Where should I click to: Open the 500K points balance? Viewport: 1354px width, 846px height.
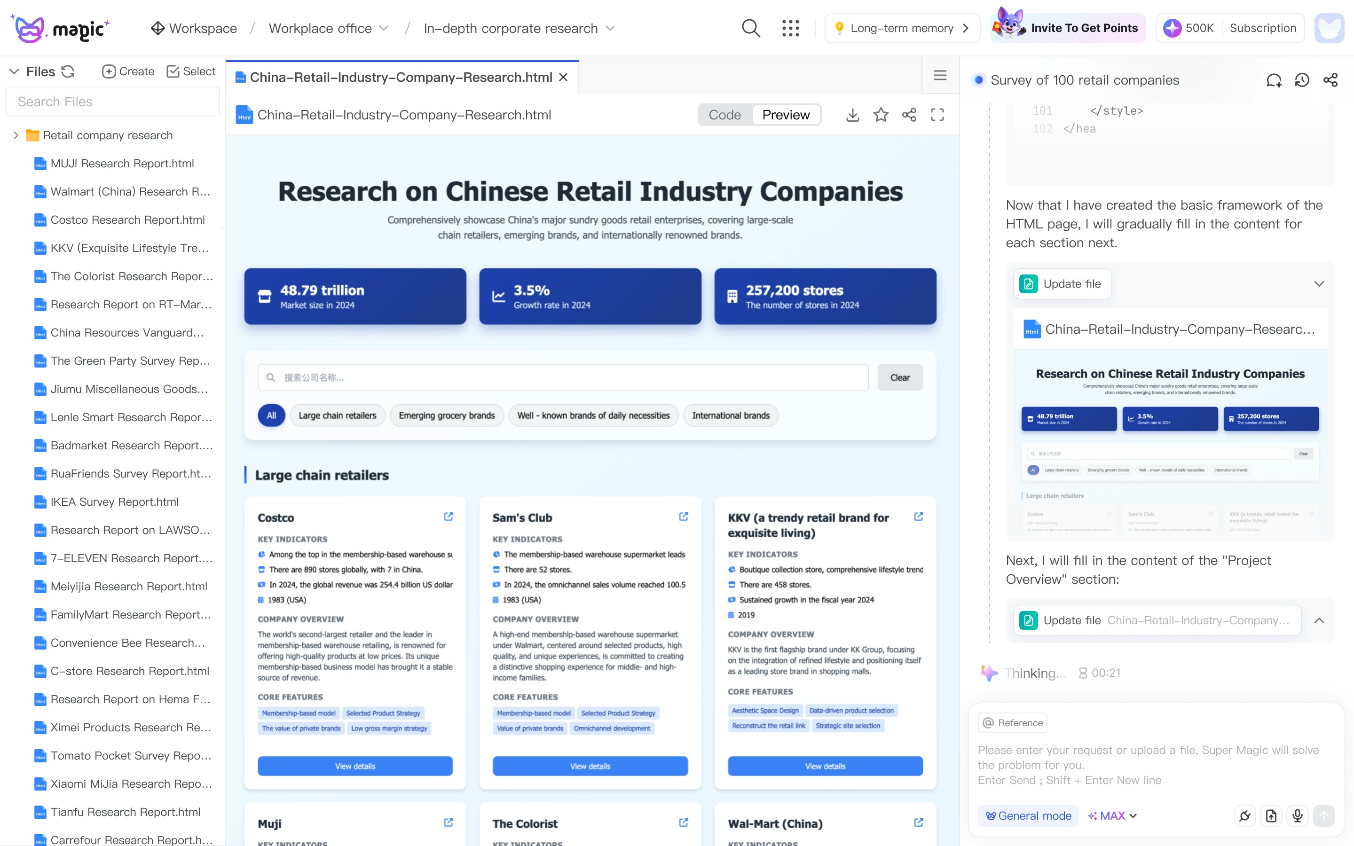coord(1189,28)
